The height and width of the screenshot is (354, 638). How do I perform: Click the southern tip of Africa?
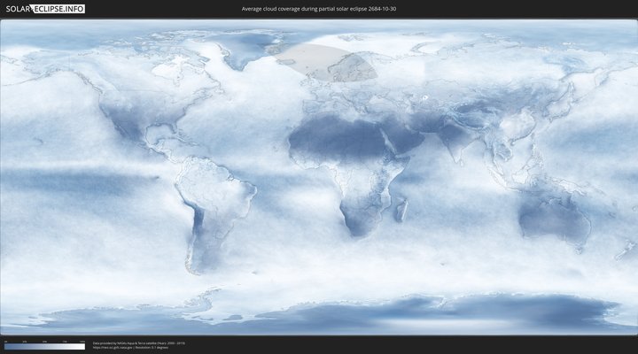pyautogui.click(x=357, y=232)
